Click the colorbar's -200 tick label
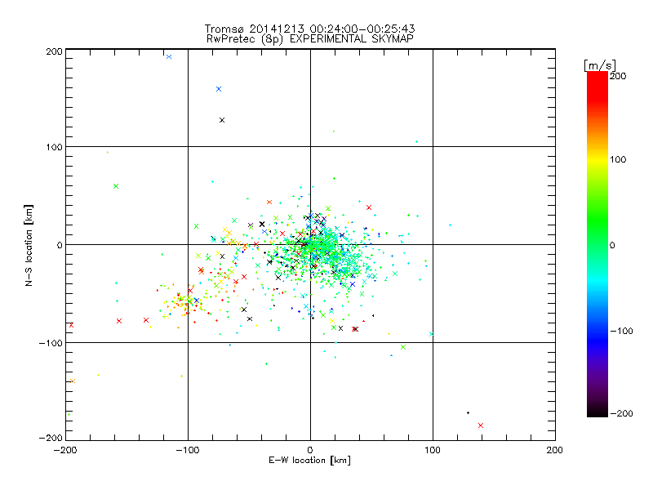Image resolution: width=653 pixels, height=490 pixels. click(621, 413)
